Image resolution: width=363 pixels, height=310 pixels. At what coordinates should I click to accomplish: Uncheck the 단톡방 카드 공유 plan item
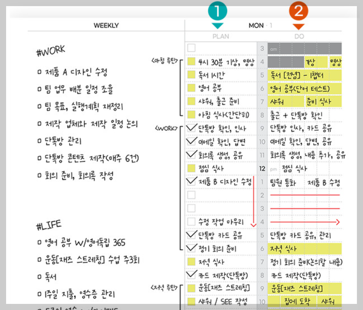(191, 234)
